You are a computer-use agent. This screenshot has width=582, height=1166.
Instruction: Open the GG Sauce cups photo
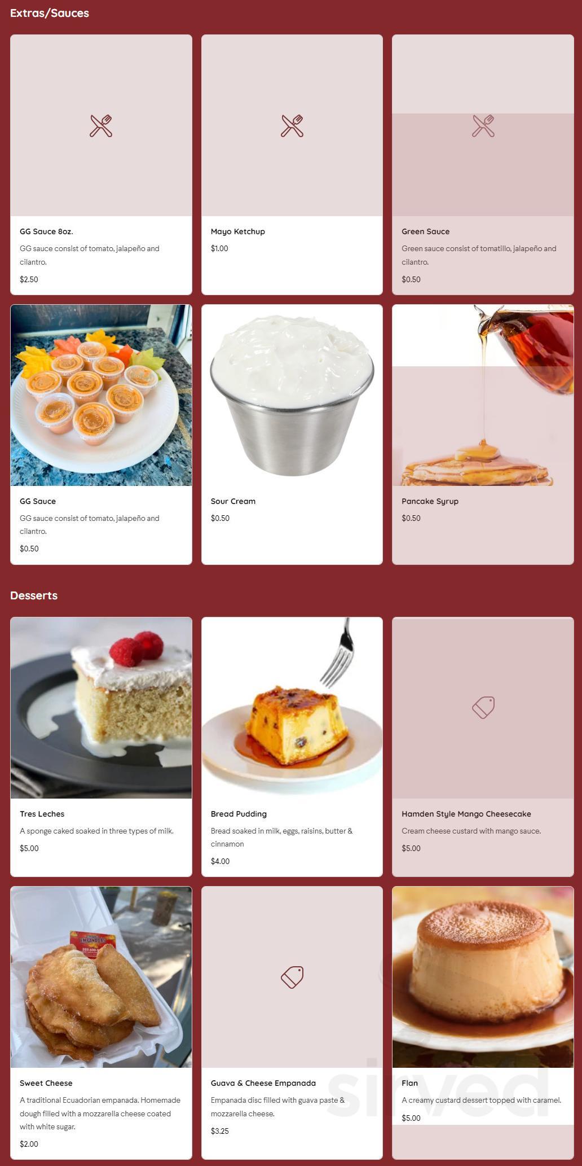click(101, 395)
